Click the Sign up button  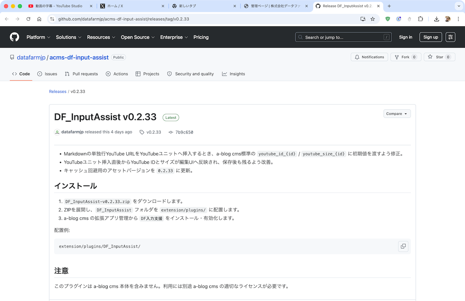431,37
